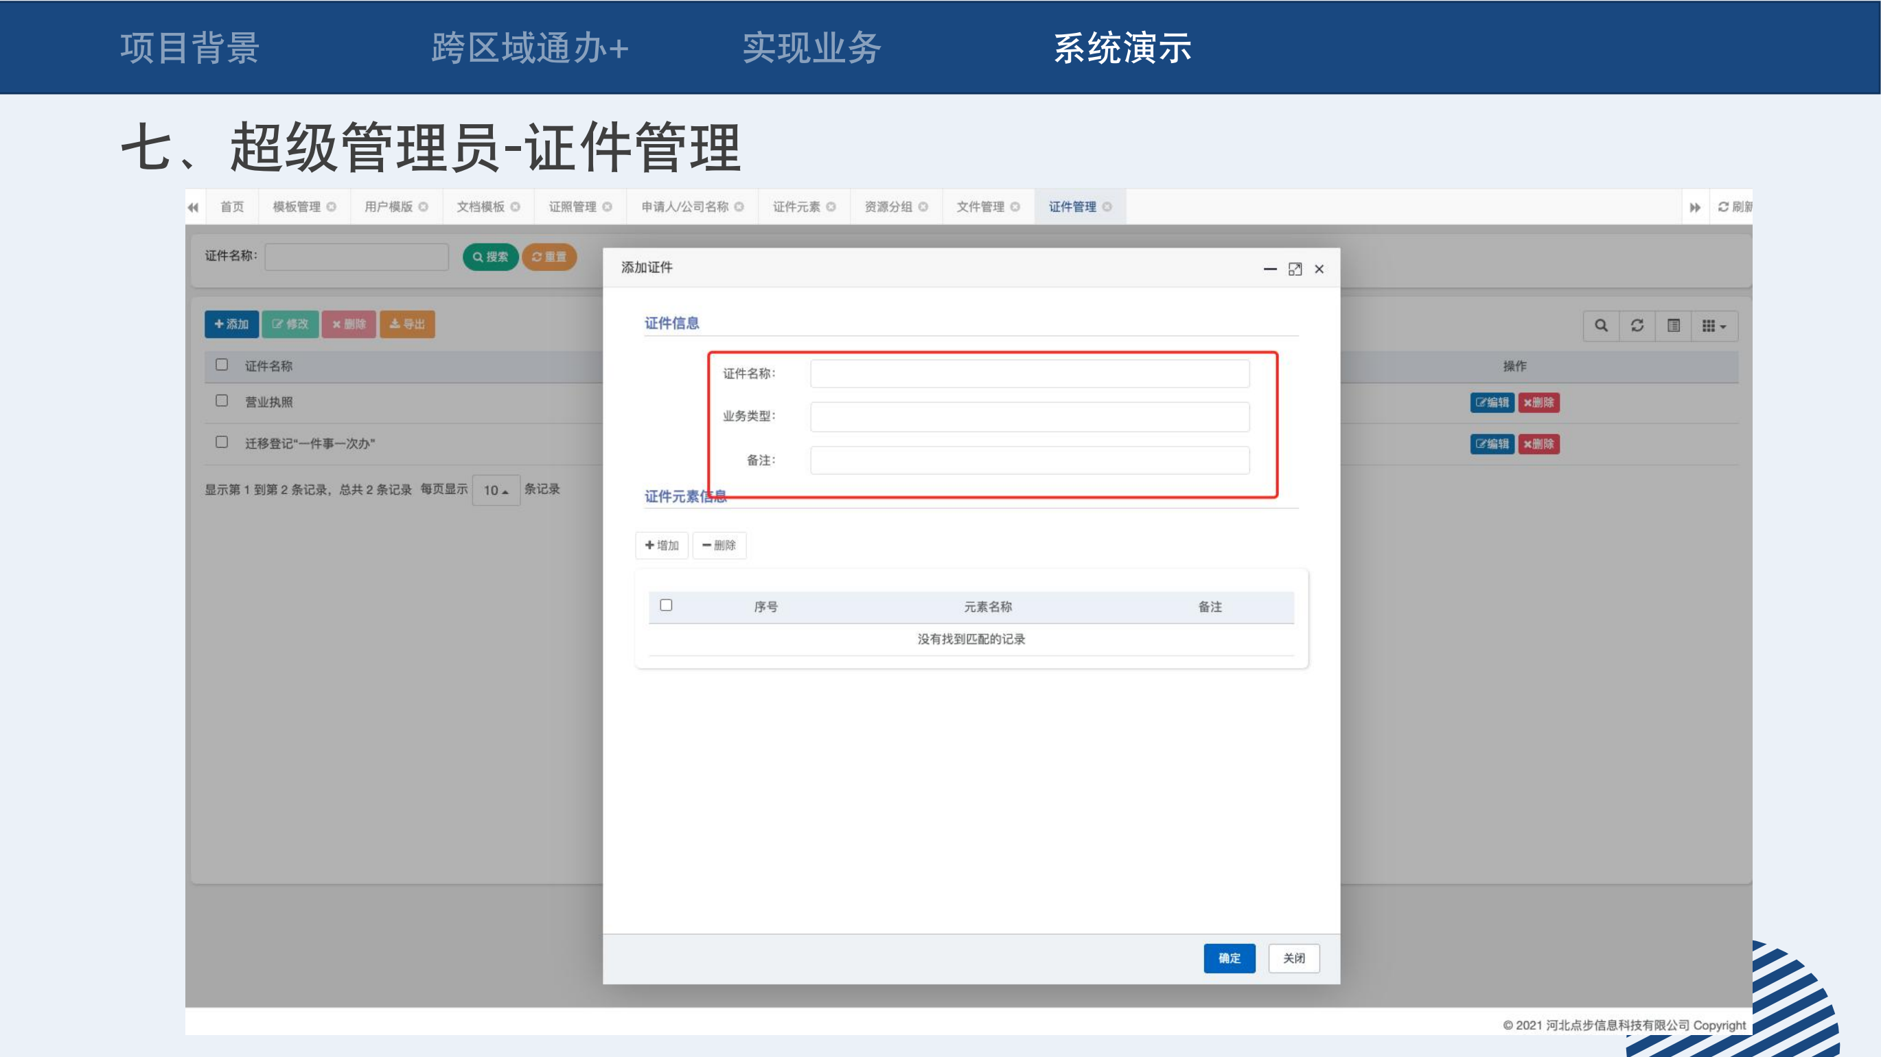Click the table refresh icon
The width and height of the screenshot is (1881, 1057).
(1637, 325)
